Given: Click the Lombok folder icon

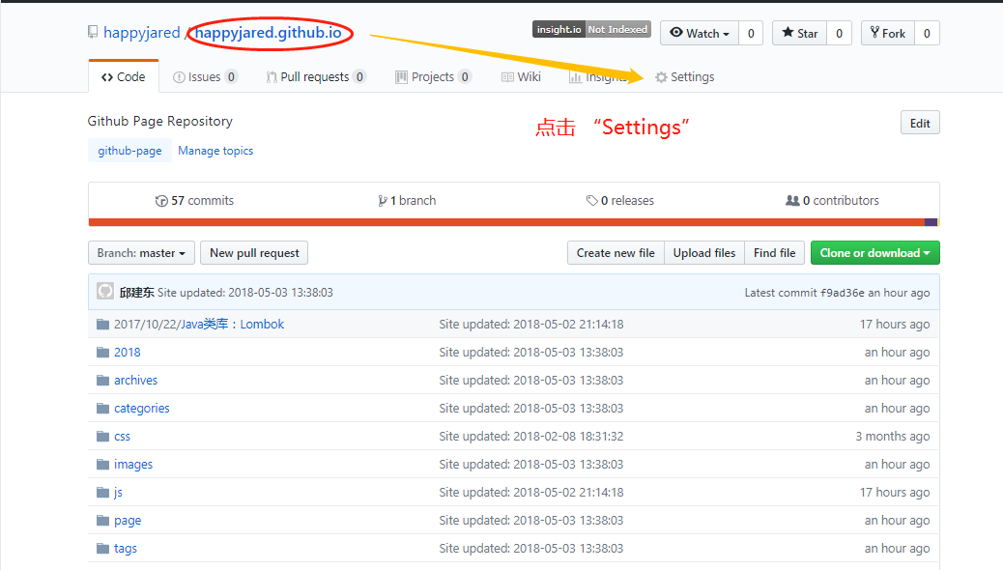Looking at the screenshot, I should [102, 325].
